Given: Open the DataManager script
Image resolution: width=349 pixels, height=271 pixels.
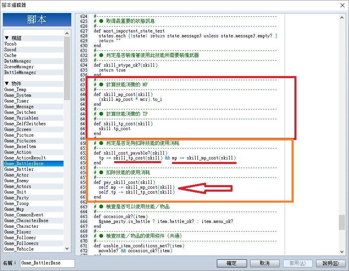Looking at the screenshot, I should pos(34,61).
